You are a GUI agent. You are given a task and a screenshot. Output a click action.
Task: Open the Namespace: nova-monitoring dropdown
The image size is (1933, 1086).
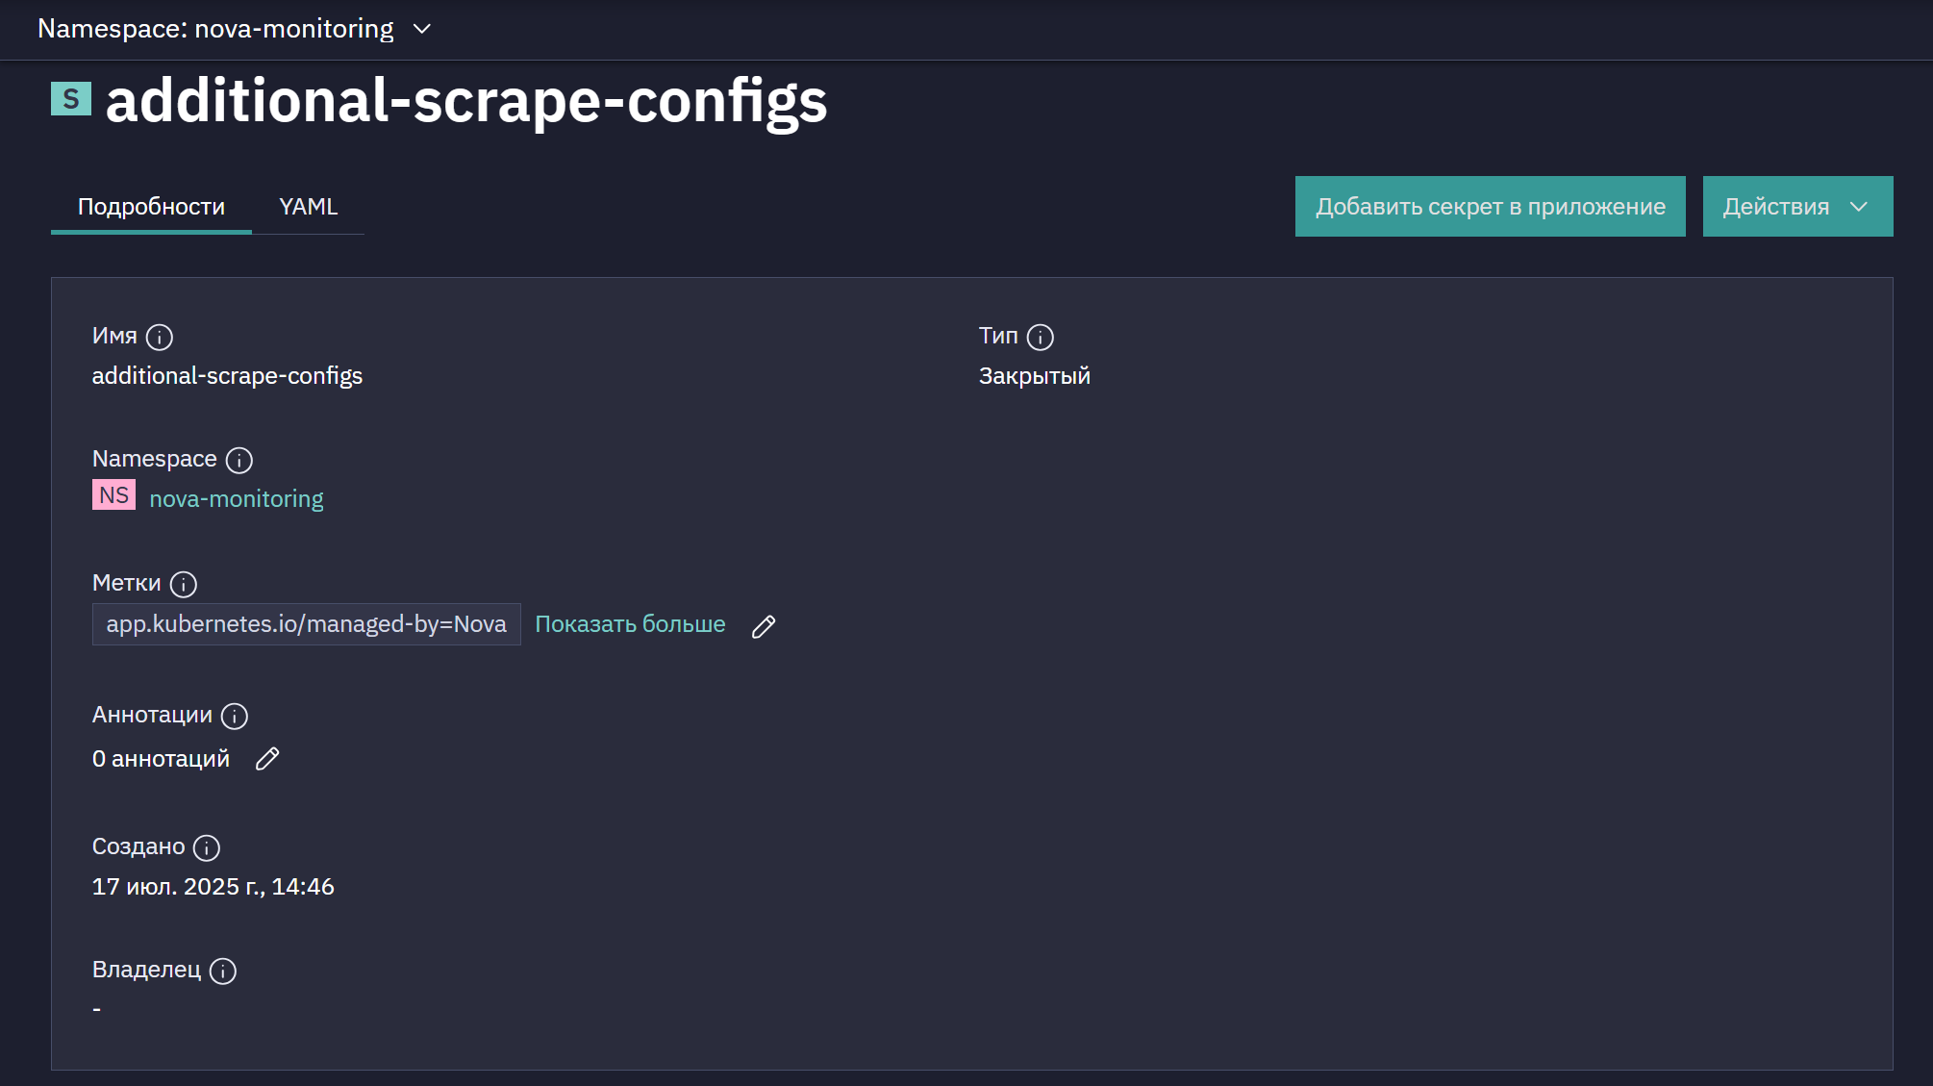click(234, 29)
